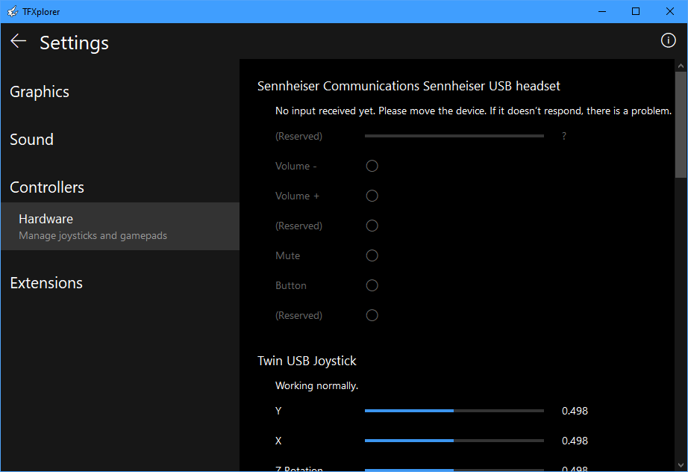
Task: Maximize the TFXplorer window
Action: click(x=636, y=11)
